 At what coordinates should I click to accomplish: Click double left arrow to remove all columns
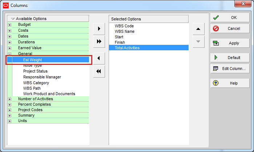99,71
